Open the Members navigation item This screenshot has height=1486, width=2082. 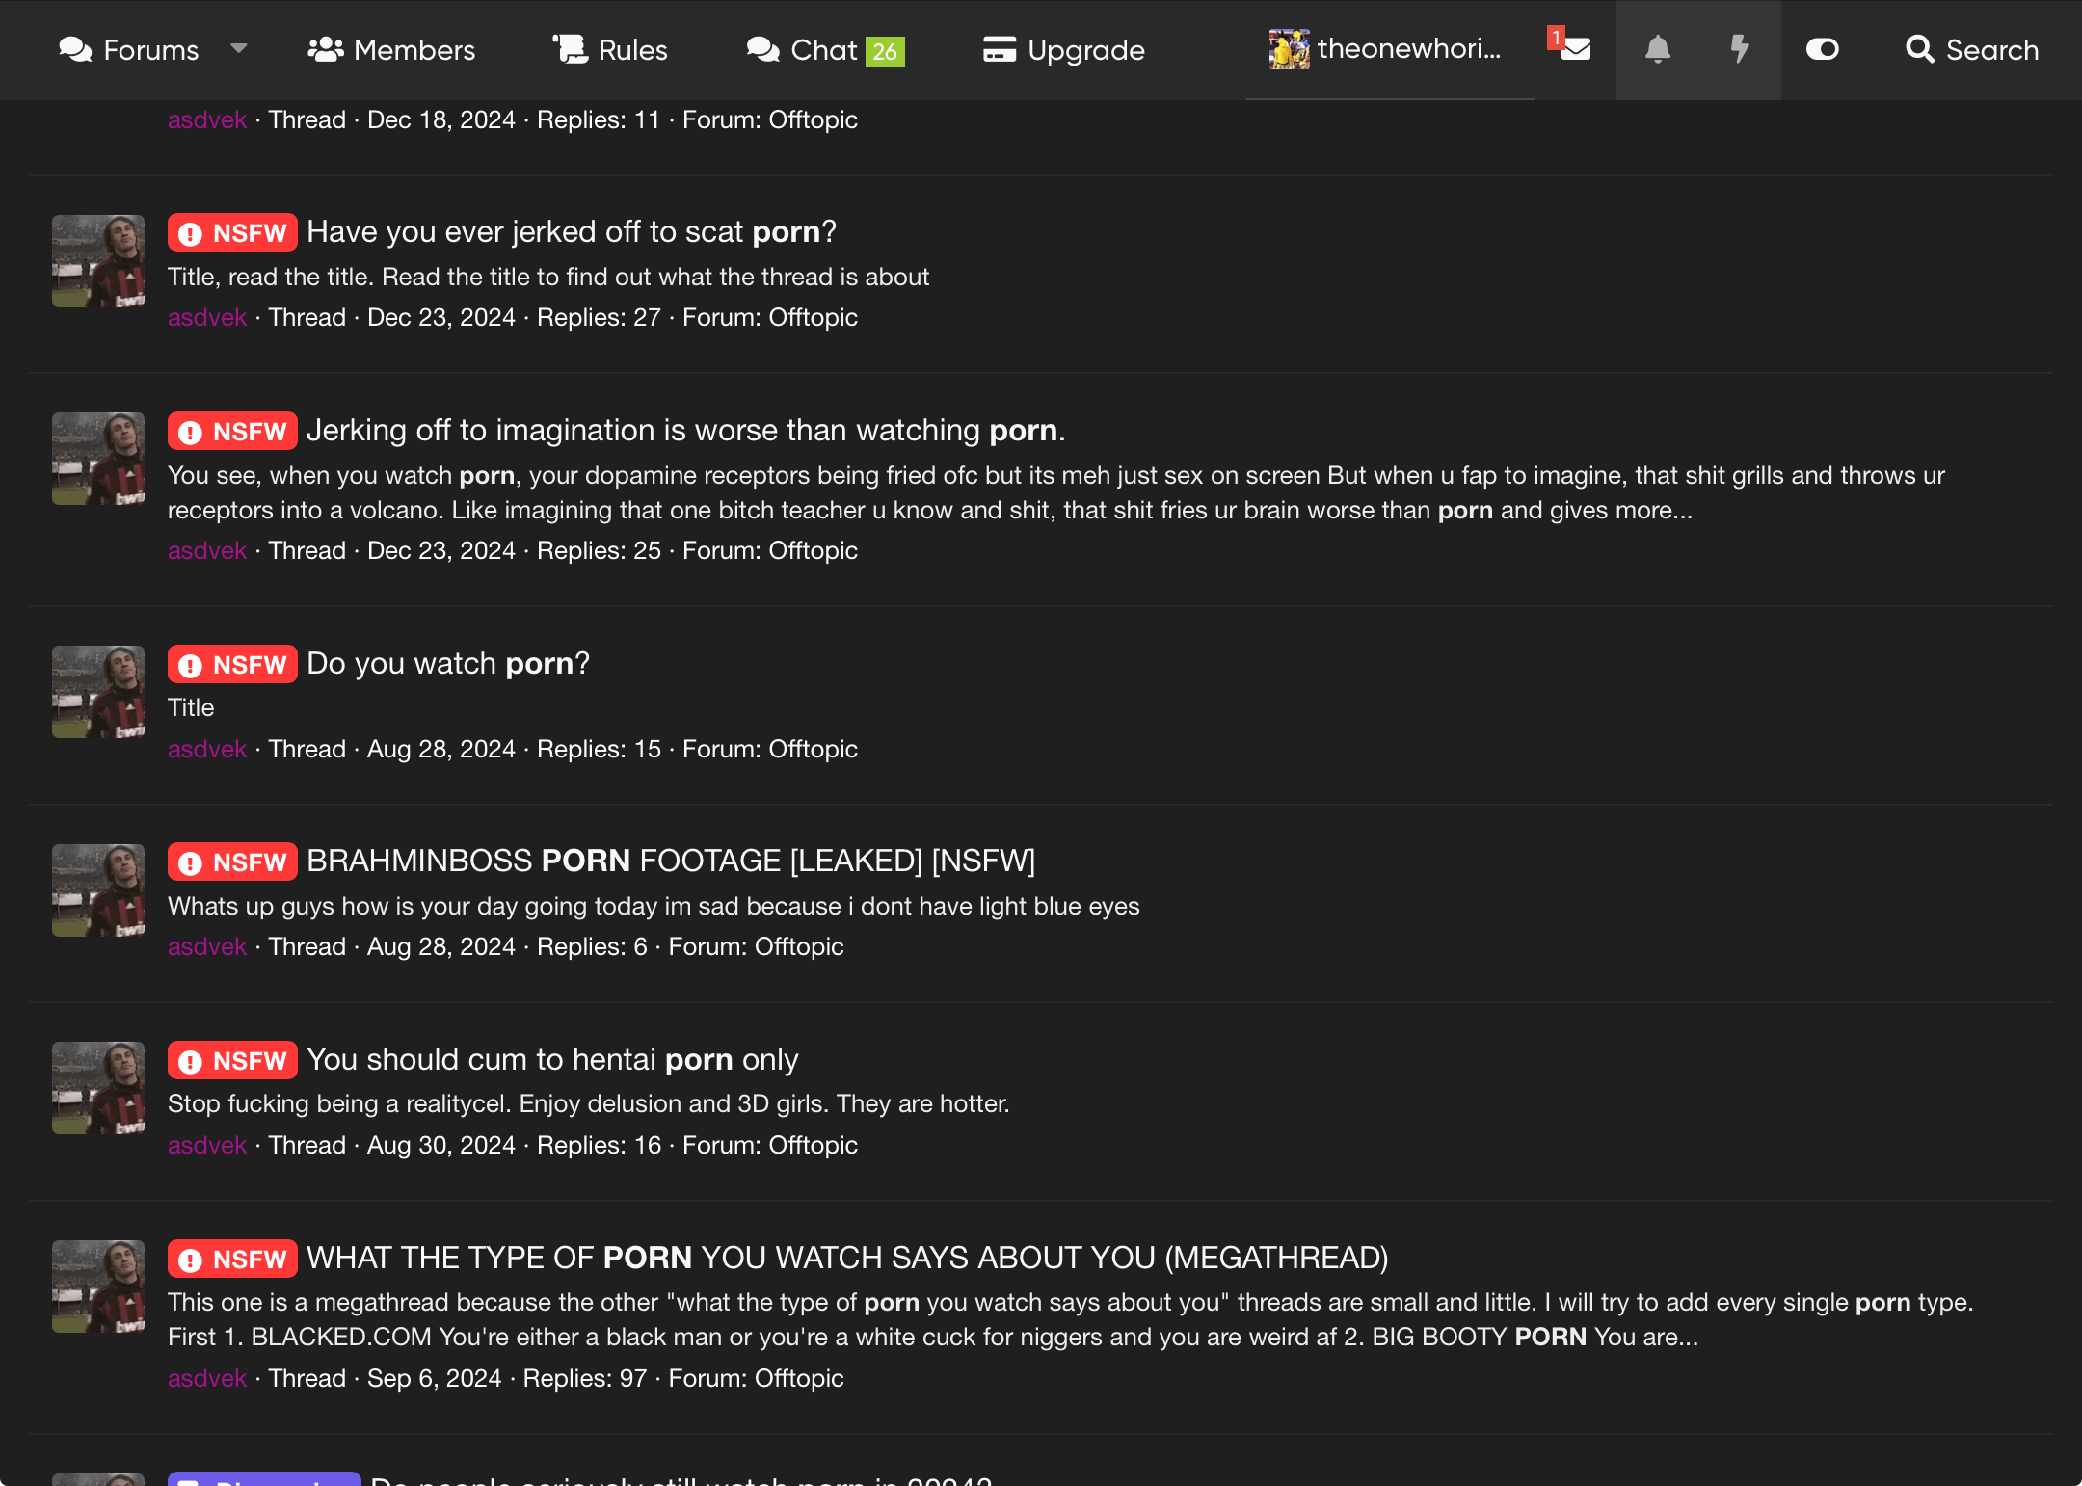point(414,49)
